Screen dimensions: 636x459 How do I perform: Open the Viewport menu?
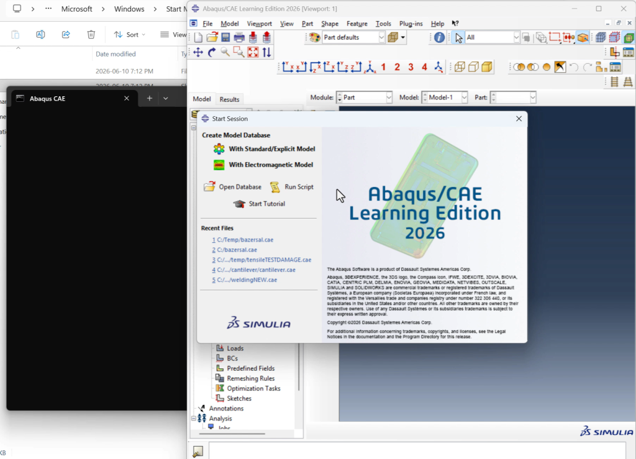click(259, 24)
